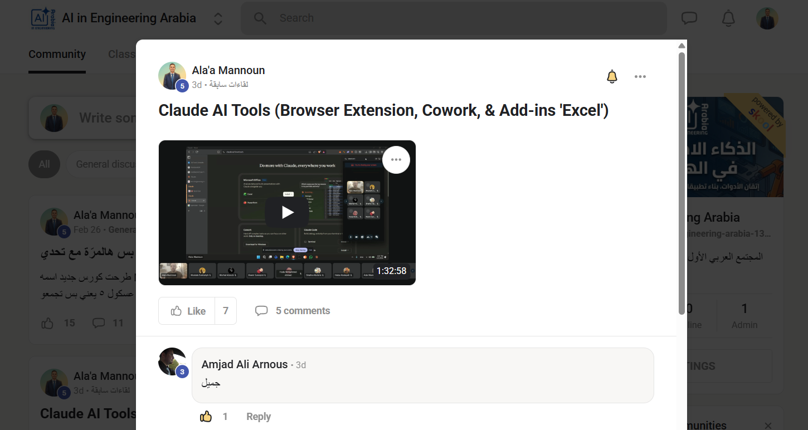Click the AI in Engineering Arabia logo
Viewport: 808px width, 430px height.
click(x=42, y=18)
